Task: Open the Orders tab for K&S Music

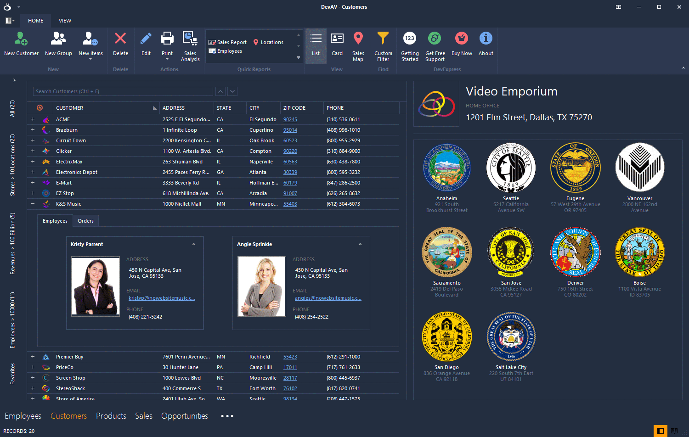Action: pos(85,221)
